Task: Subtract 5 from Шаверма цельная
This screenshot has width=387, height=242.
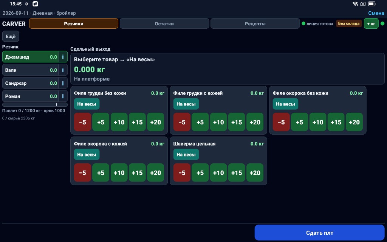Action: [x=182, y=172]
